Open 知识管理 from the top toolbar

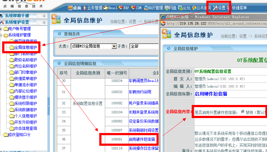tap(153, 8)
